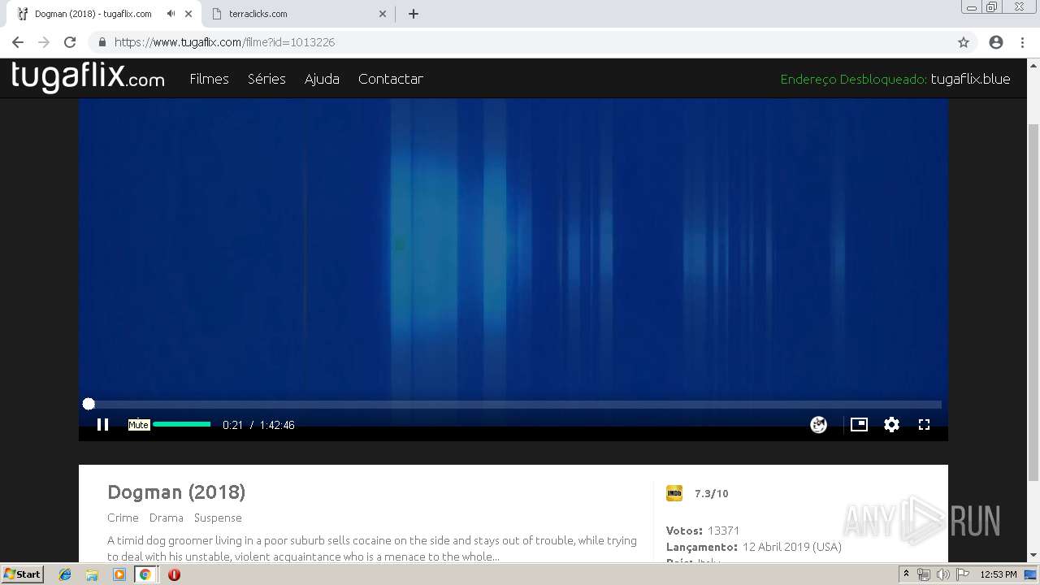Open the Contactar page
This screenshot has height=585, width=1040.
pyautogui.click(x=391, y=79)
